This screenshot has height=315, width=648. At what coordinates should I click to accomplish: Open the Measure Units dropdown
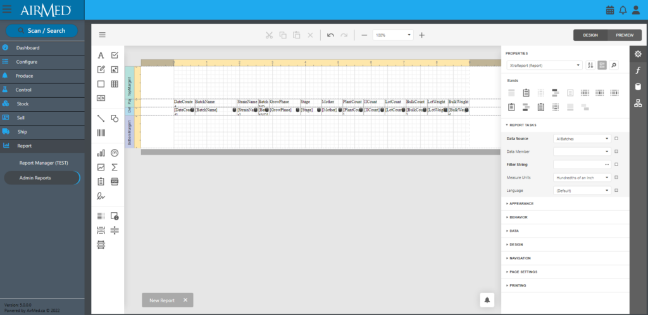click(582, 177)
